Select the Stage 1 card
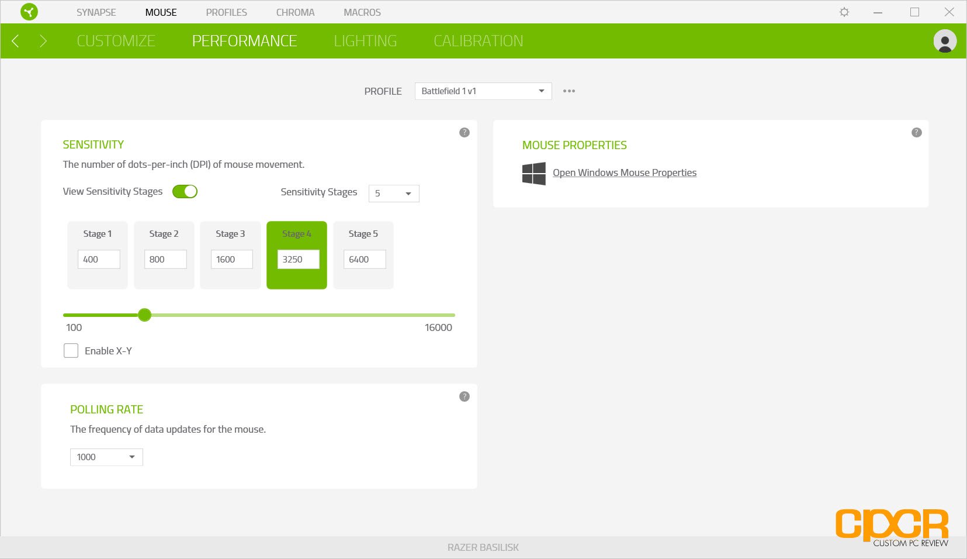This screenshot has width=967, height=559. click(x=98, y=255)
